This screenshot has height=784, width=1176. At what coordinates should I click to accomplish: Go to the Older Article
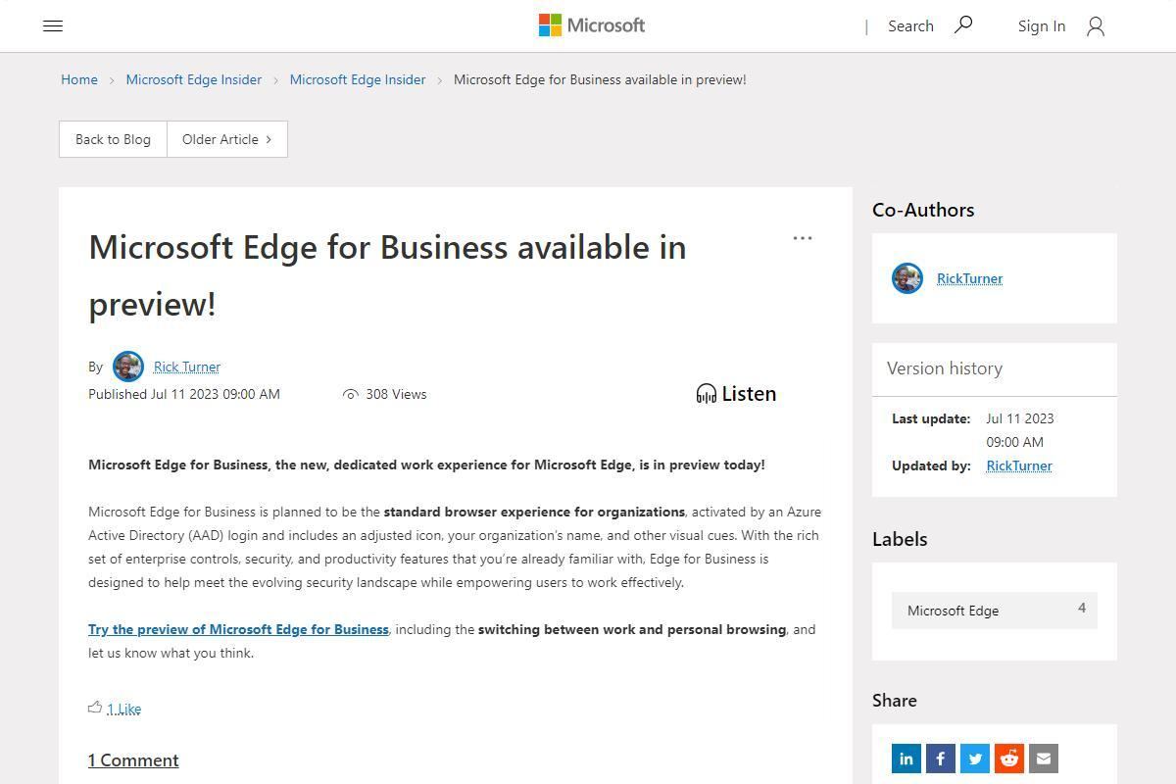(227, 139)
